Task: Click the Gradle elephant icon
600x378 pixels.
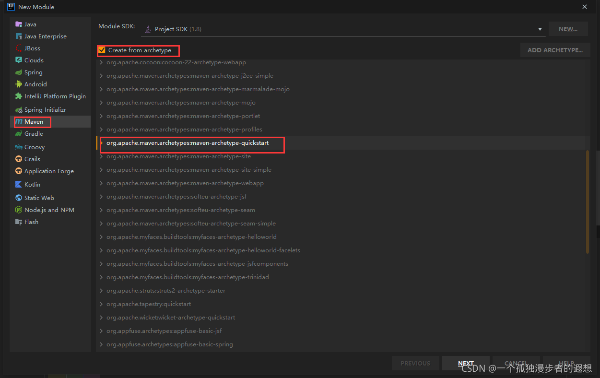Action: pyautogui.click(x=19, y=134)
